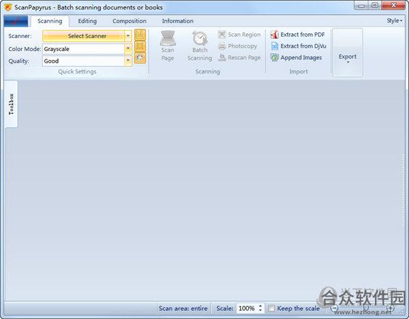This screenshot has height=319, width=409.
Task: Expand the Color Mode Grayscale dropdown
Action: pos(128,49)
